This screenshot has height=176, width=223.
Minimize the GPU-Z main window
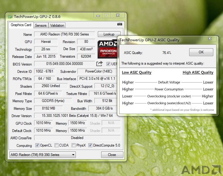pos(98,15)
